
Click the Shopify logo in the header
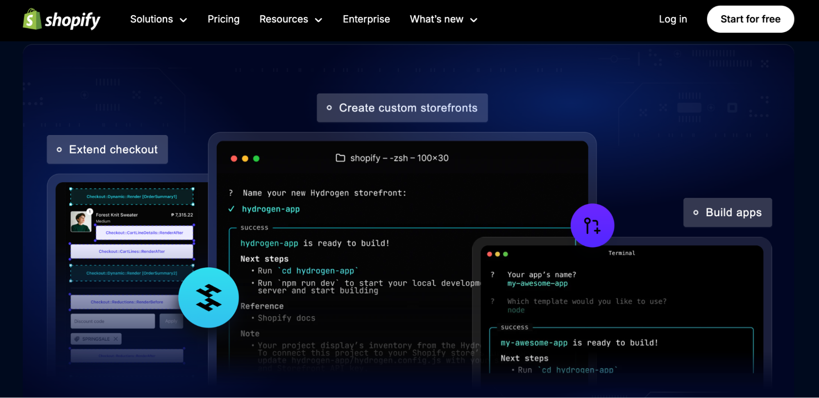coord(61,19)
